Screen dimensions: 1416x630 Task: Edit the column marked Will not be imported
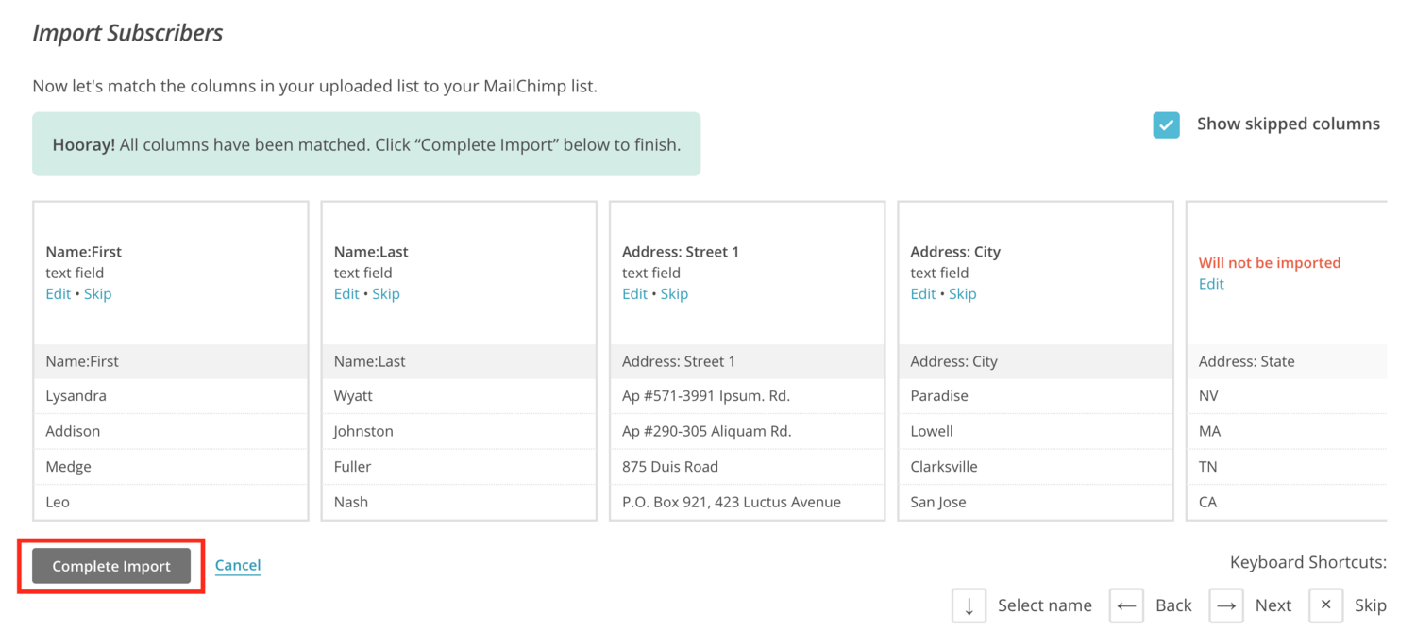(x=1211, y=284)
